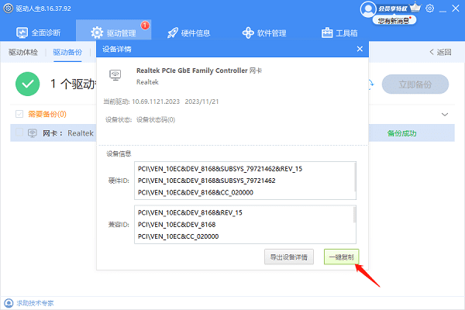Toggle the 需要备份 select-all checkbox
Screen dimensions: 465x310
click(x=20, y=114)
